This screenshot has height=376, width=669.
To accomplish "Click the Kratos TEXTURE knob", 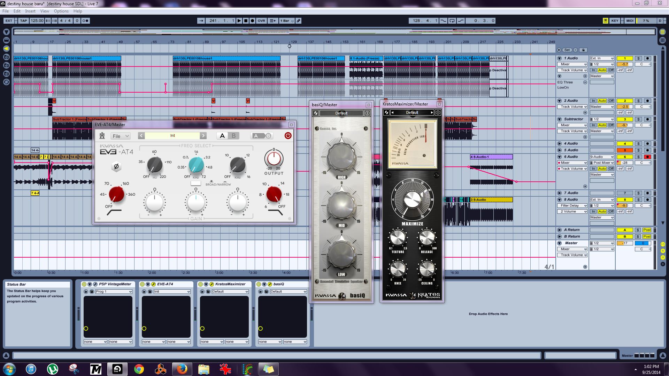I will click(397, 238).
